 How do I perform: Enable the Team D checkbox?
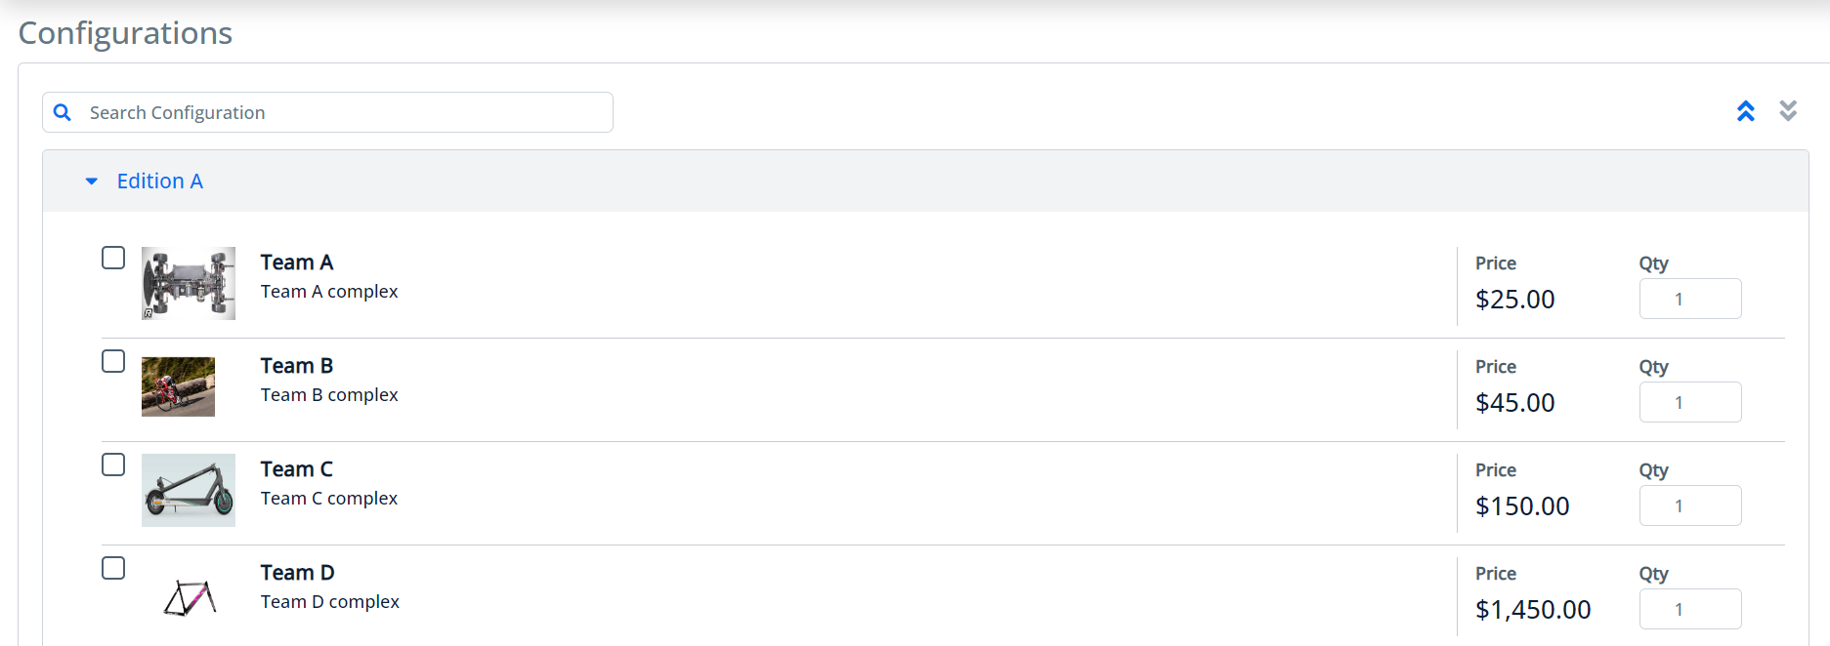[113, 568]
